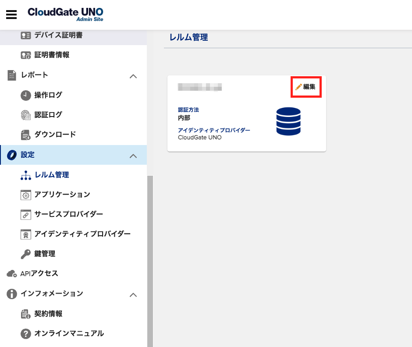Click the cloud icon beside APIアクセス
Image resolution: width=412 pixels, height=347 pixels.
click(x=12, y=274)
